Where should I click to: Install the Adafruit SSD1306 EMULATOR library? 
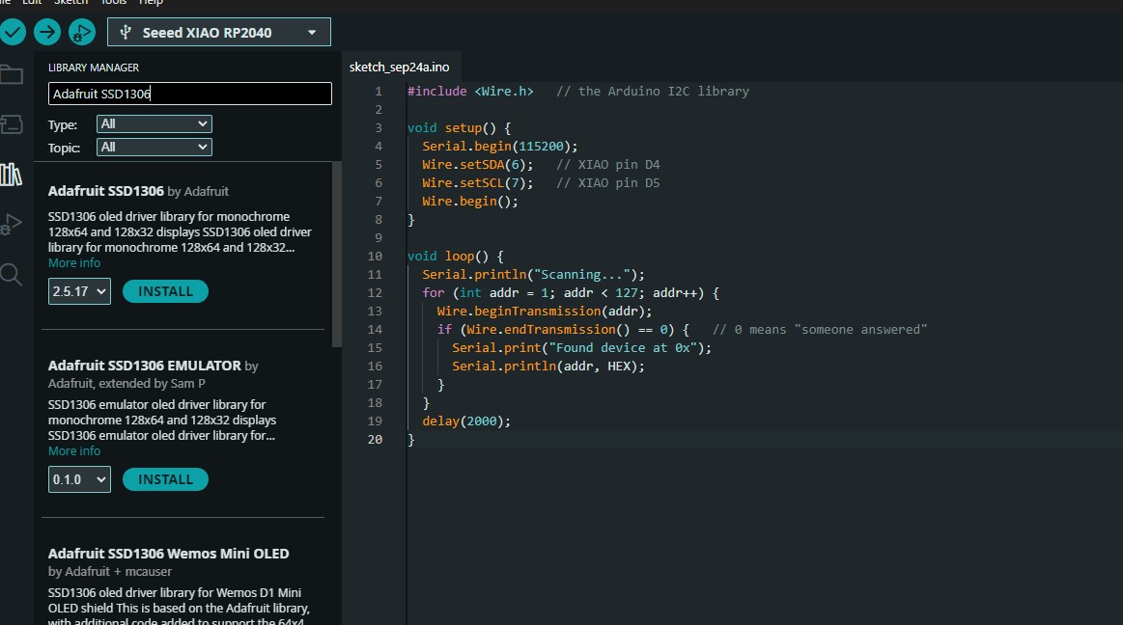tap(165, 479)
